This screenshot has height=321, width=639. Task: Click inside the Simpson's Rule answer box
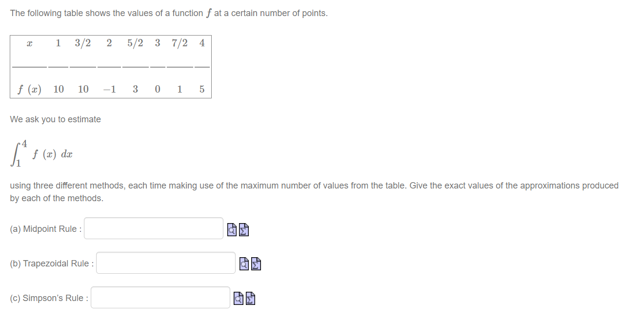(160, 297)
